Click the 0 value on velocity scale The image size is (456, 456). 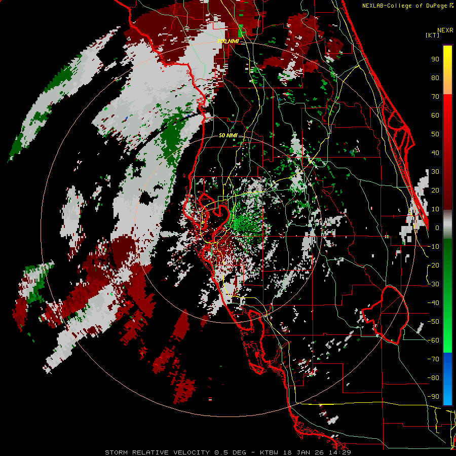tap(437, 227)
